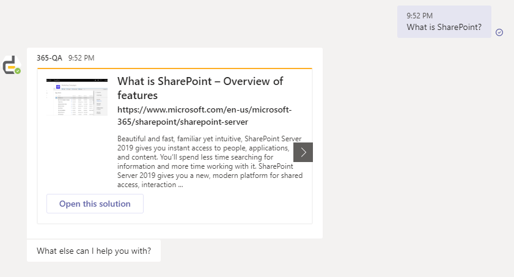Click the 9:52 PM timestamp beside 365-QA

point(81,58)
